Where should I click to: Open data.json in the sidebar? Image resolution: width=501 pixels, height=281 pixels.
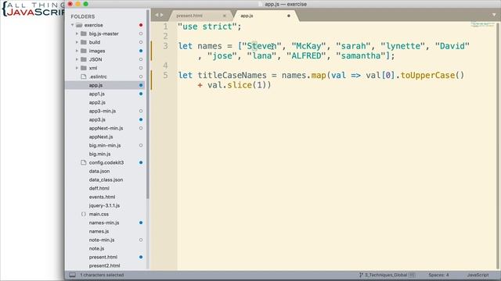(x=99, y=171)
